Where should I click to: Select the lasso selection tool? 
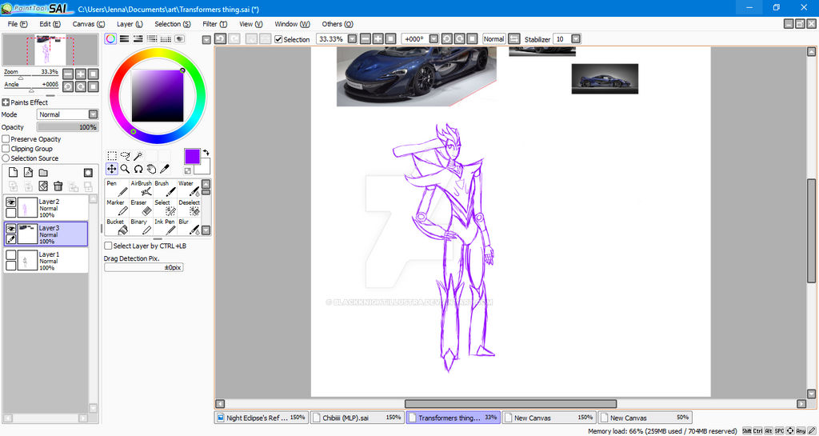click(125, 156)
